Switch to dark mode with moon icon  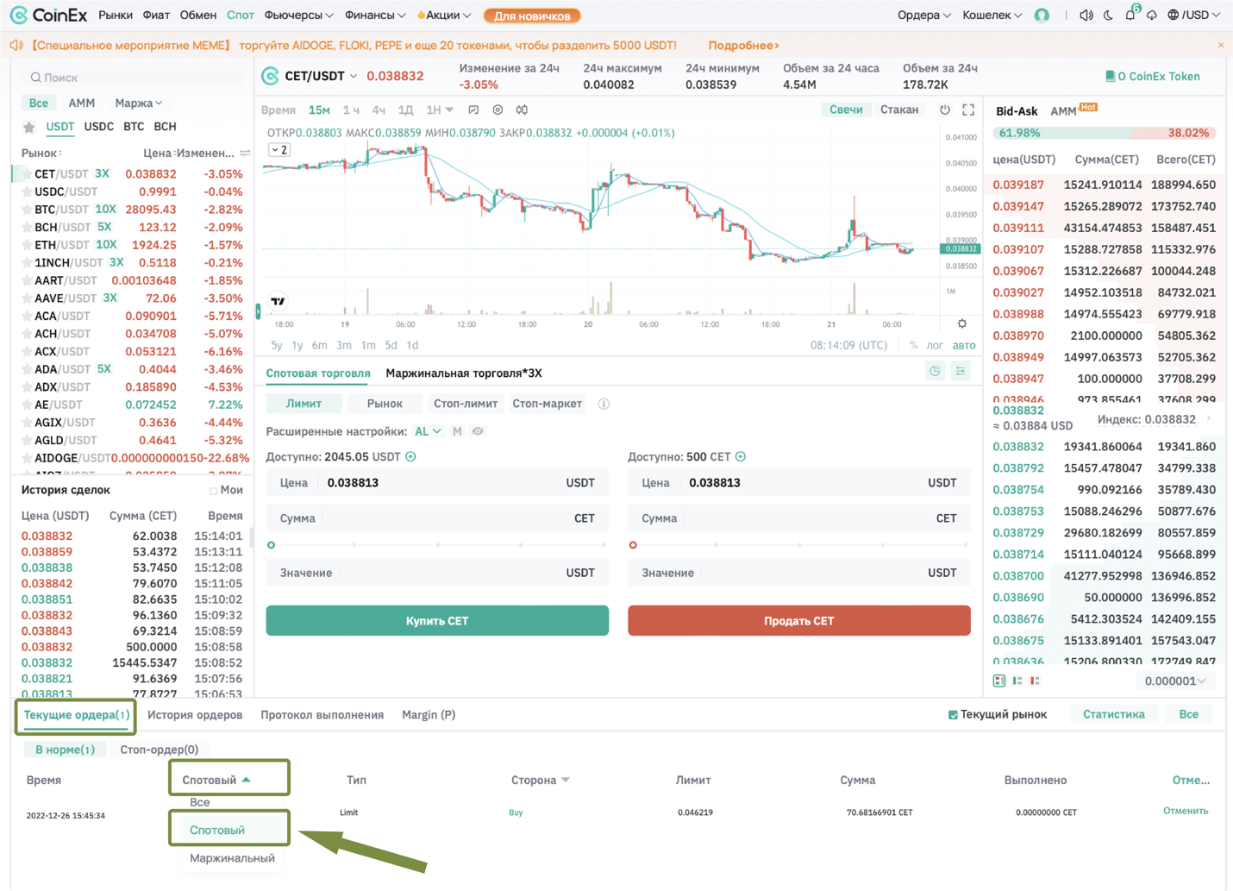1109,16
